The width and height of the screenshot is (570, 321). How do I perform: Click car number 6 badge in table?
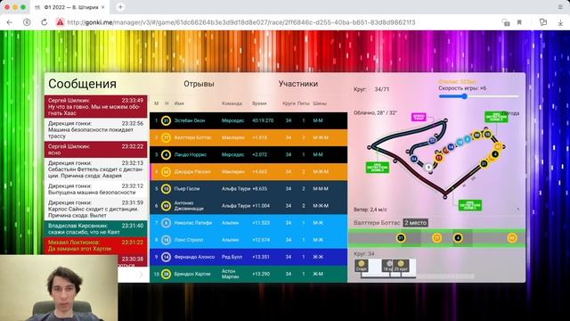coord(166,223)
